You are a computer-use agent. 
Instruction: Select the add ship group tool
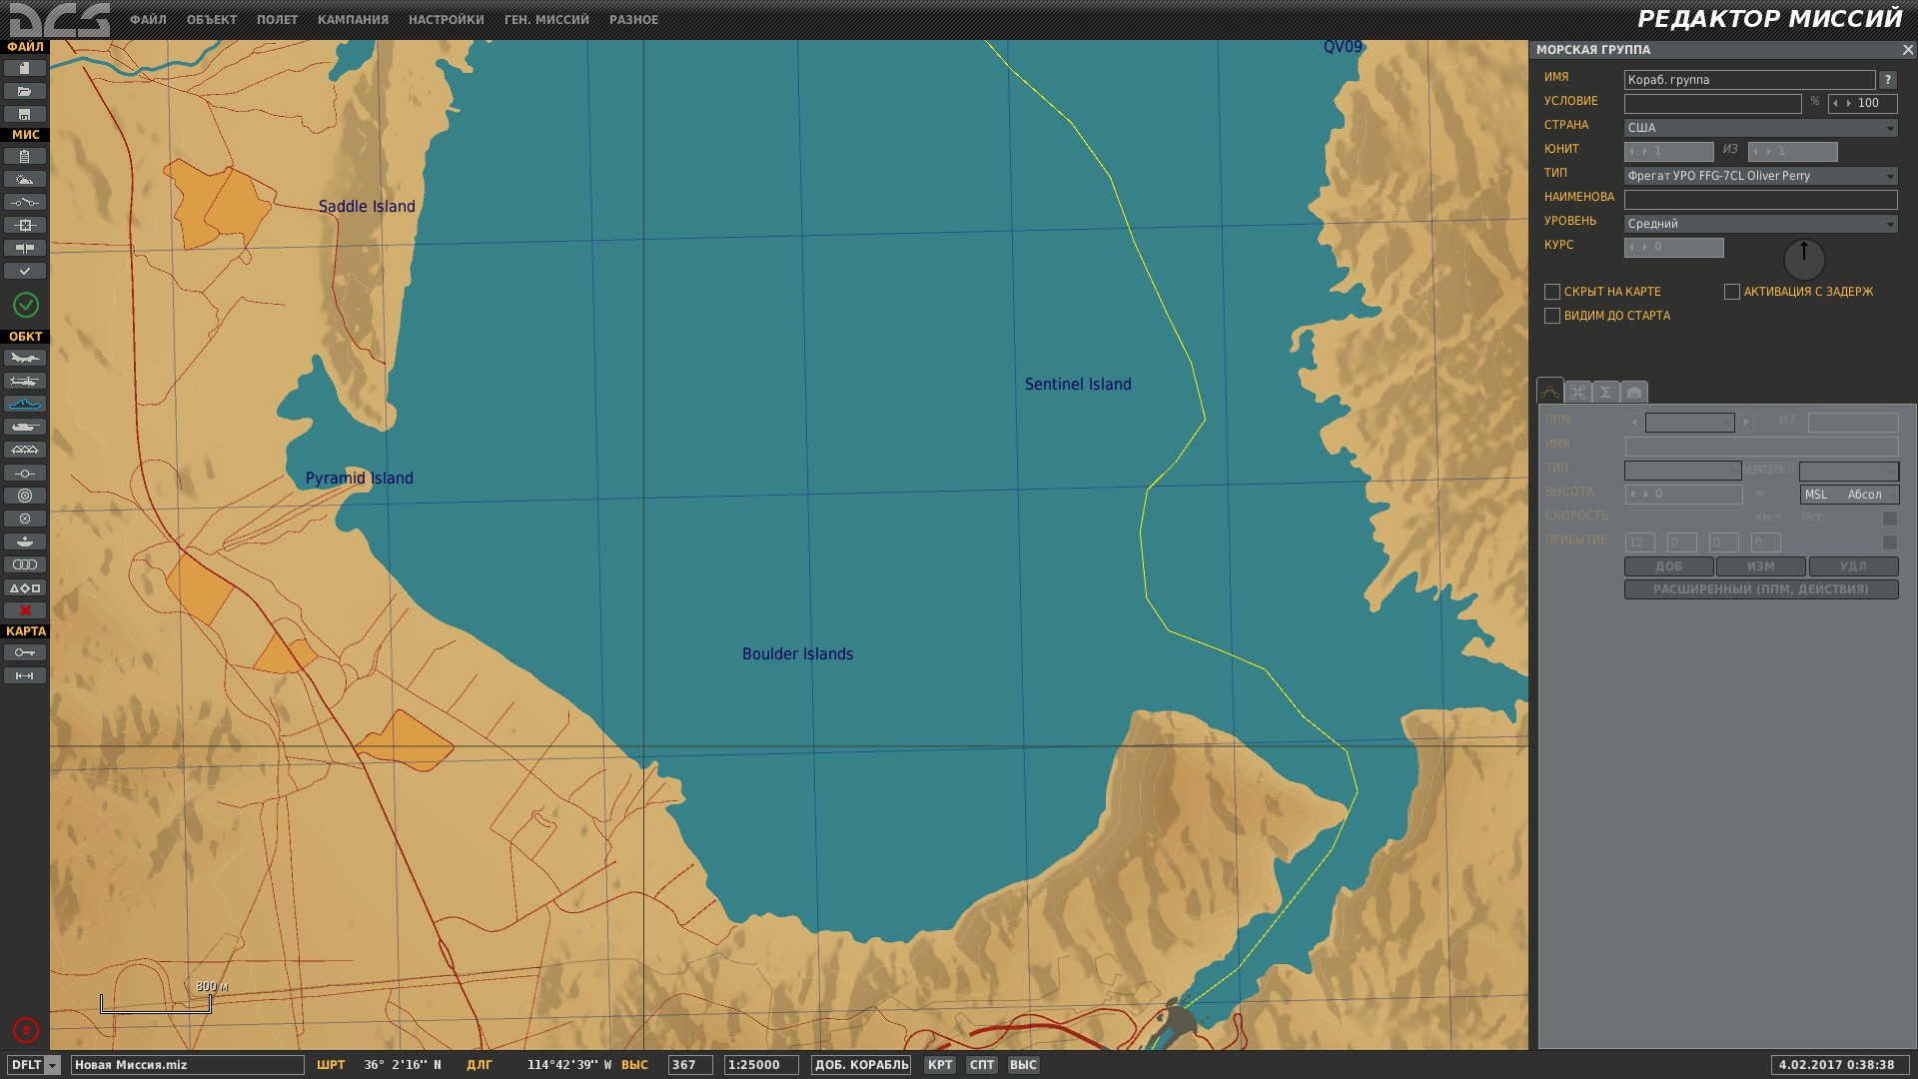(25, 404)
